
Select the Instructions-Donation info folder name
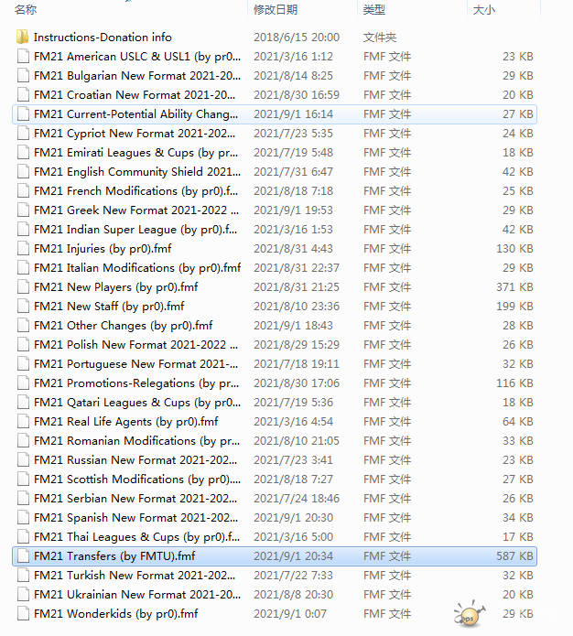(103, 38)
